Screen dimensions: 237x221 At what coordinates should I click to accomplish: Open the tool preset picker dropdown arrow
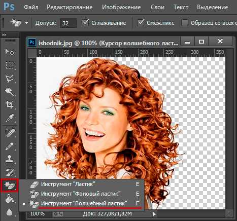[x=26, y=23]
